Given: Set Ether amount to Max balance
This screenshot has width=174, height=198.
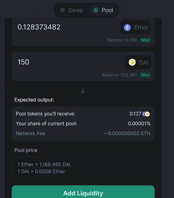Looking at the screenshot, I should (145, 40).
